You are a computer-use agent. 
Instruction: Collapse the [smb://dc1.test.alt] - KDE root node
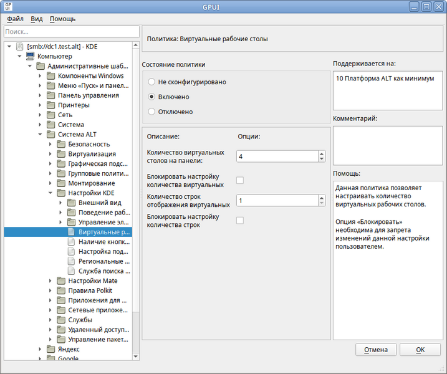(9, 46)
